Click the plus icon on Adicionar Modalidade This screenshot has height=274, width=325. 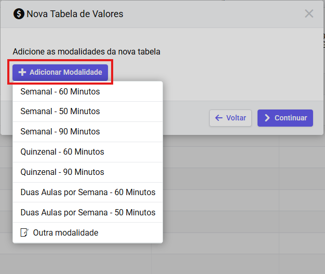[x=22, y=73]
